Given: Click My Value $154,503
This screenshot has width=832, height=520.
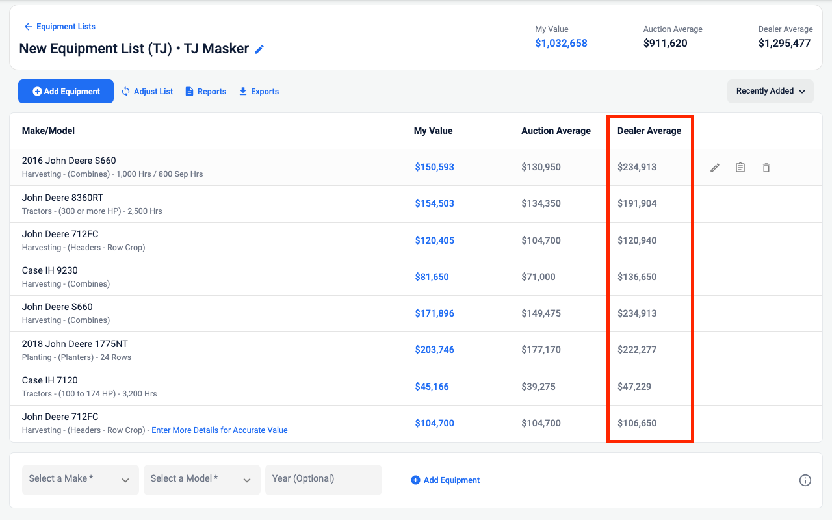Looking at the screenshot, I should (435, 203).
